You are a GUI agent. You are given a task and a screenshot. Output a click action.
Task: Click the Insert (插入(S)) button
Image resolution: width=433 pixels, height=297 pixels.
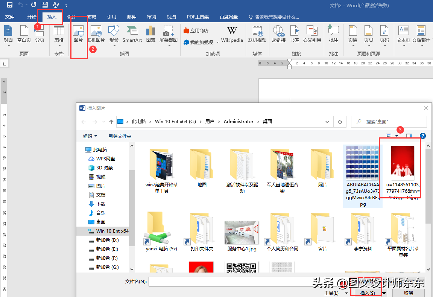coord(367,293)
